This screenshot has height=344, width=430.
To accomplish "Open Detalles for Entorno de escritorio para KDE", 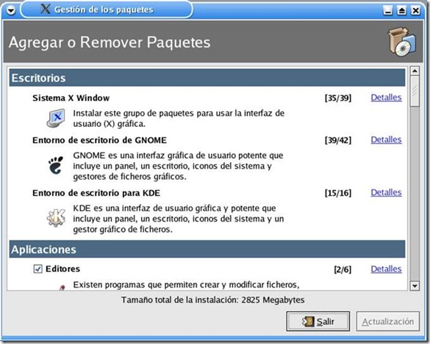I will (x=386, y=192).
